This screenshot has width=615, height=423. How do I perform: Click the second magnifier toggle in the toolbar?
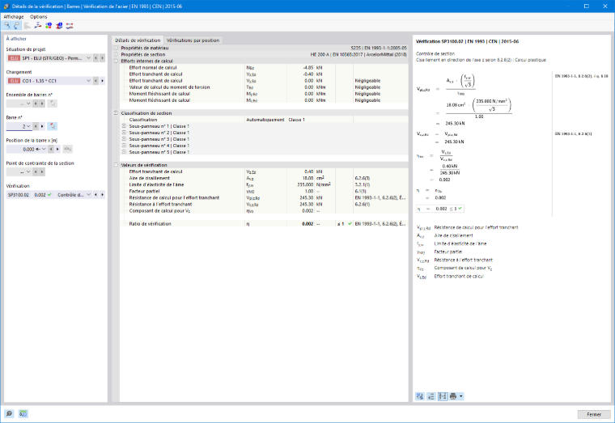coord(16,26)
